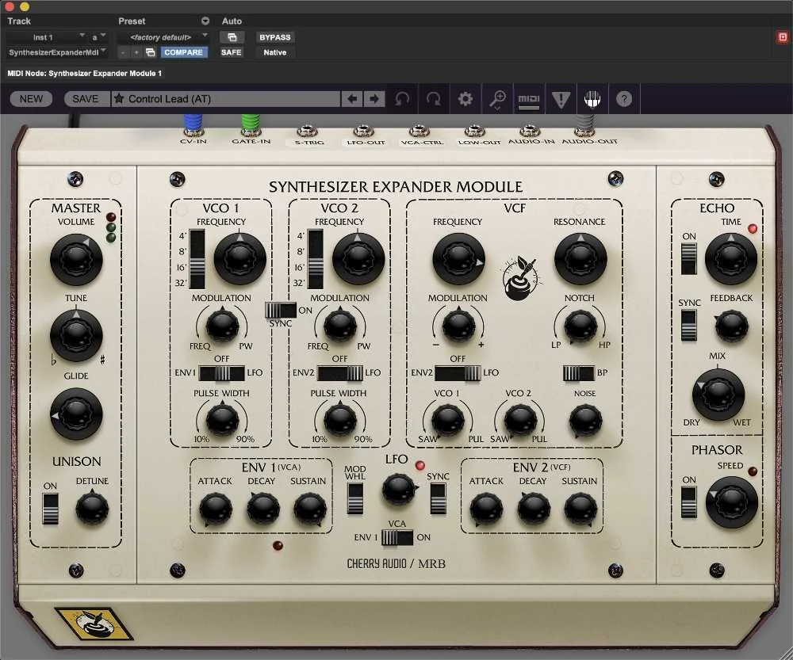Click the Unison Detune knob
The height and width of the screenshot is (660, 793).
pyautogui.click(x=92, y=509)
